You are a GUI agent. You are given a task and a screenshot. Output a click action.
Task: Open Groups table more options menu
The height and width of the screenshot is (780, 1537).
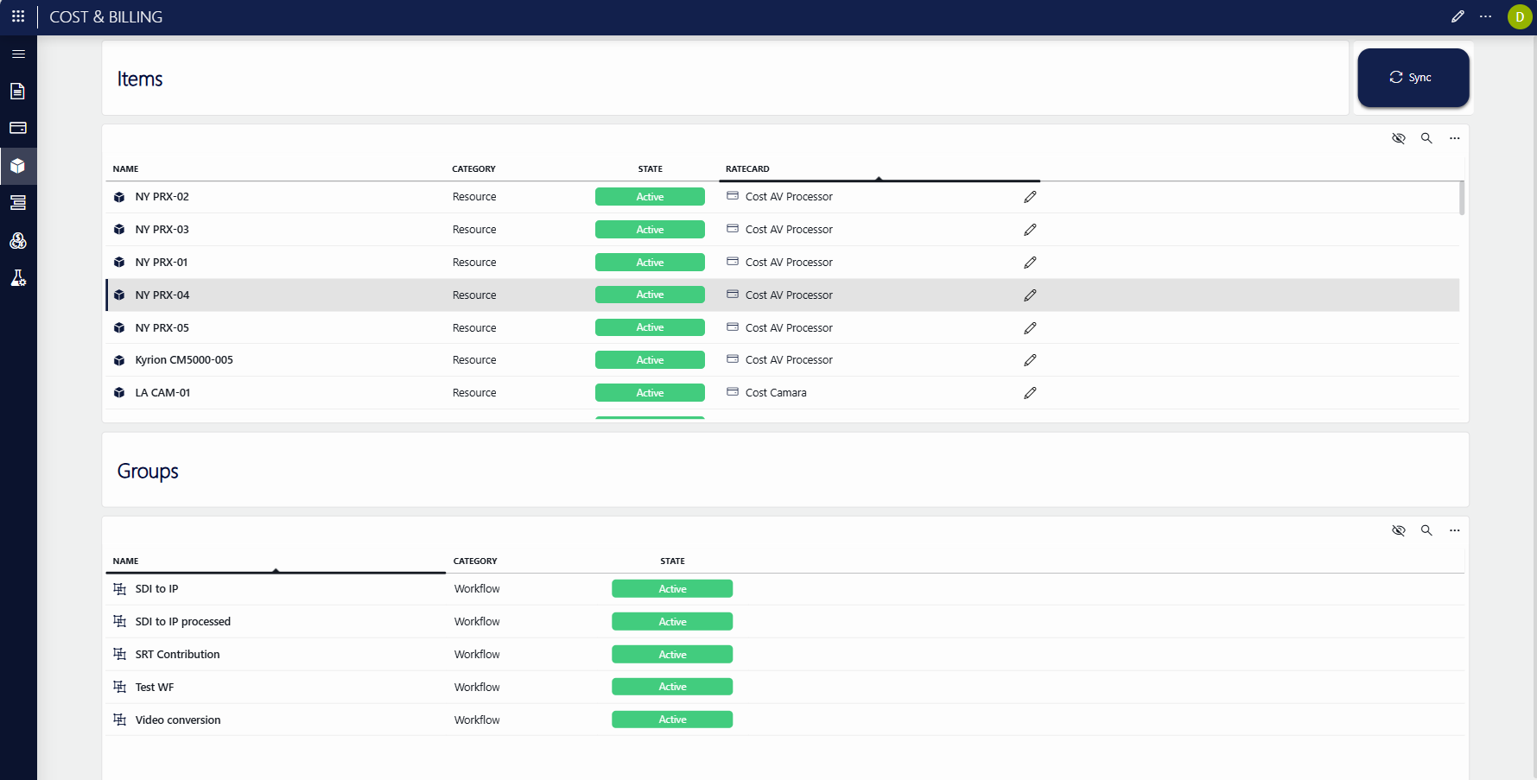pos(1455,530)
